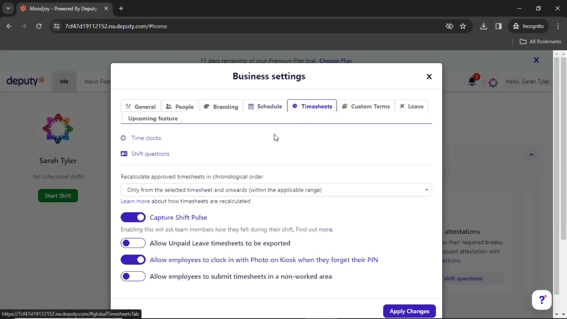567x319 pixels.
Task: Toggle Allow employees submit timesheets non-worked area
Action: (133, 276)
